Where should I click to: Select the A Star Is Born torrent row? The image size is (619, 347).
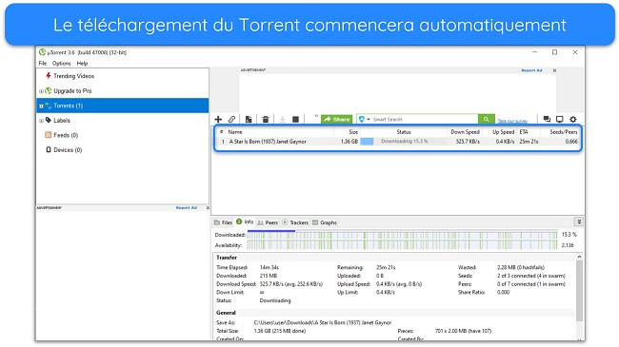(x=398, y=141)
